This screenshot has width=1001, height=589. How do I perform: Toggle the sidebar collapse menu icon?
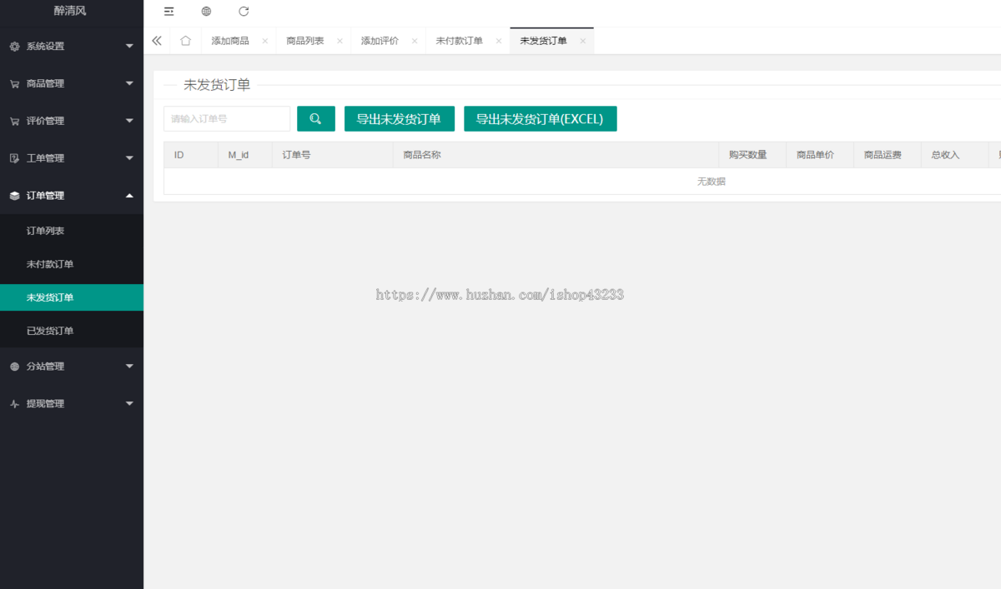click(169, 12)
